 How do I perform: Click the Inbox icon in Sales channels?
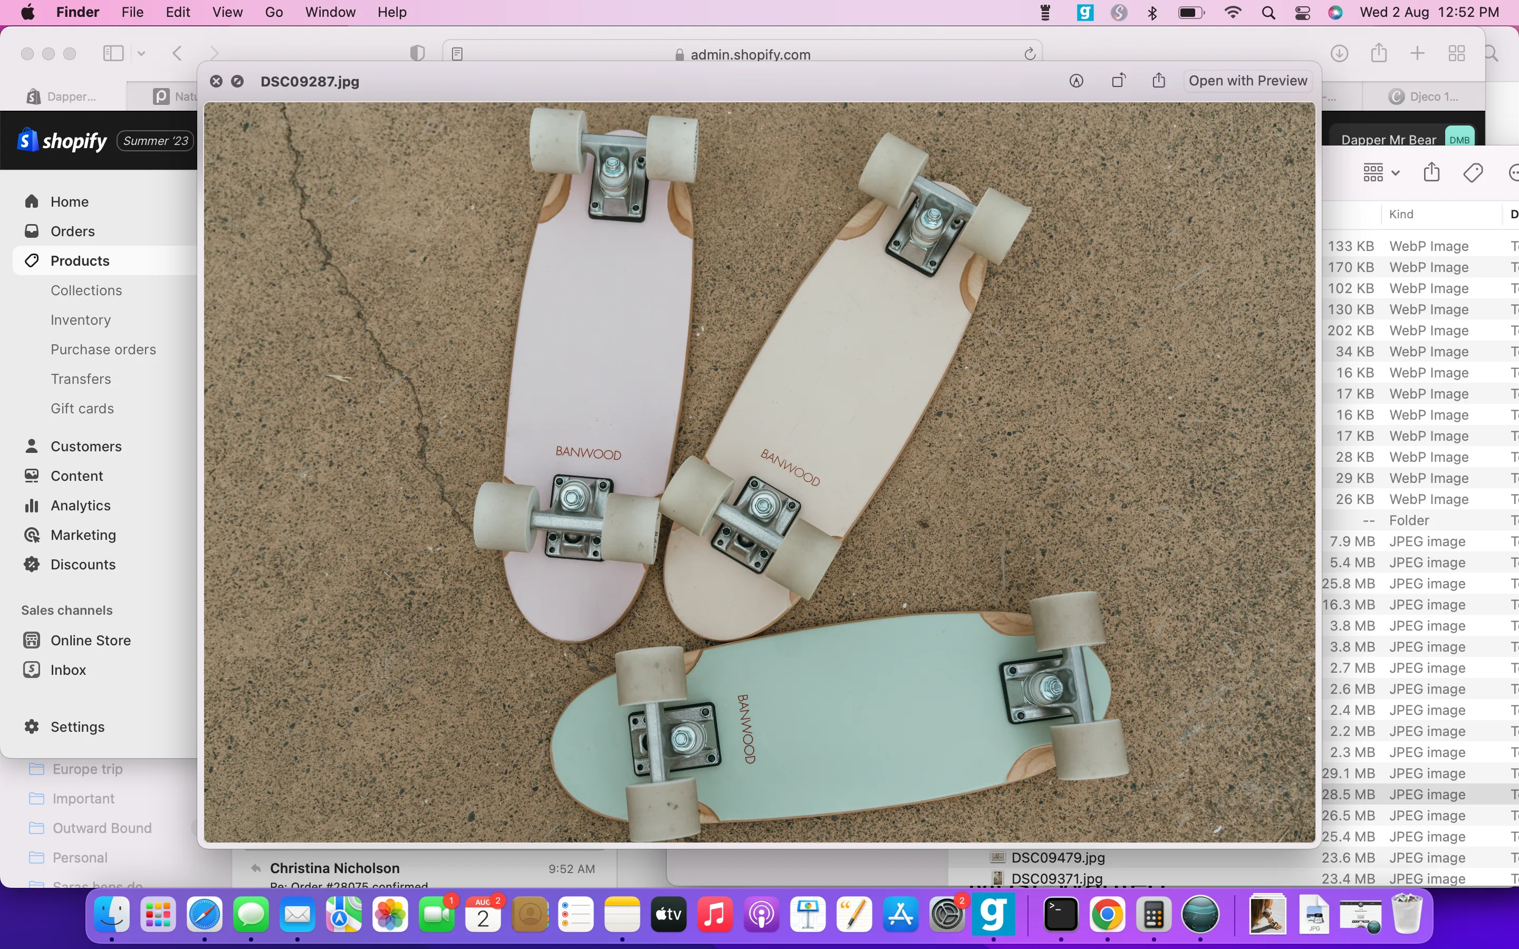[32, 669]
